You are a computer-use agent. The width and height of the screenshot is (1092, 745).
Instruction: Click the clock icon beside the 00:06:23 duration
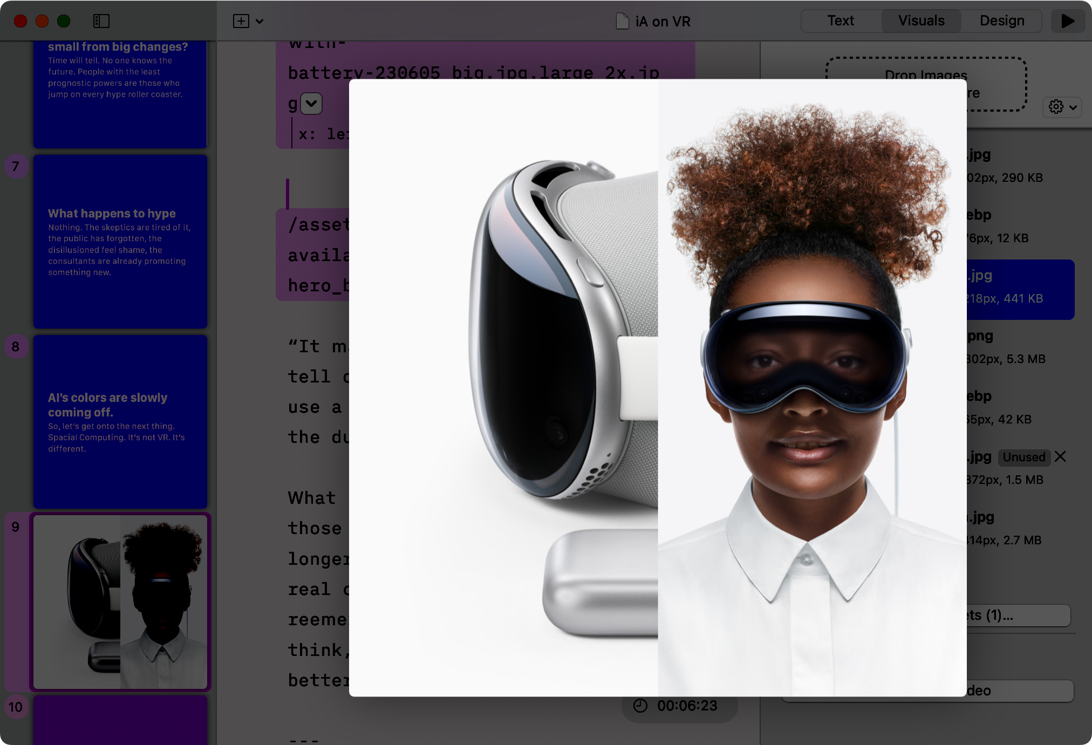[639, 705]
